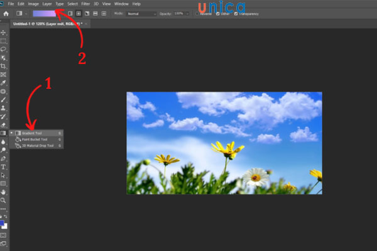Select the History Brush tool
This screenshot has width=377, height=251.
(3, 117)
